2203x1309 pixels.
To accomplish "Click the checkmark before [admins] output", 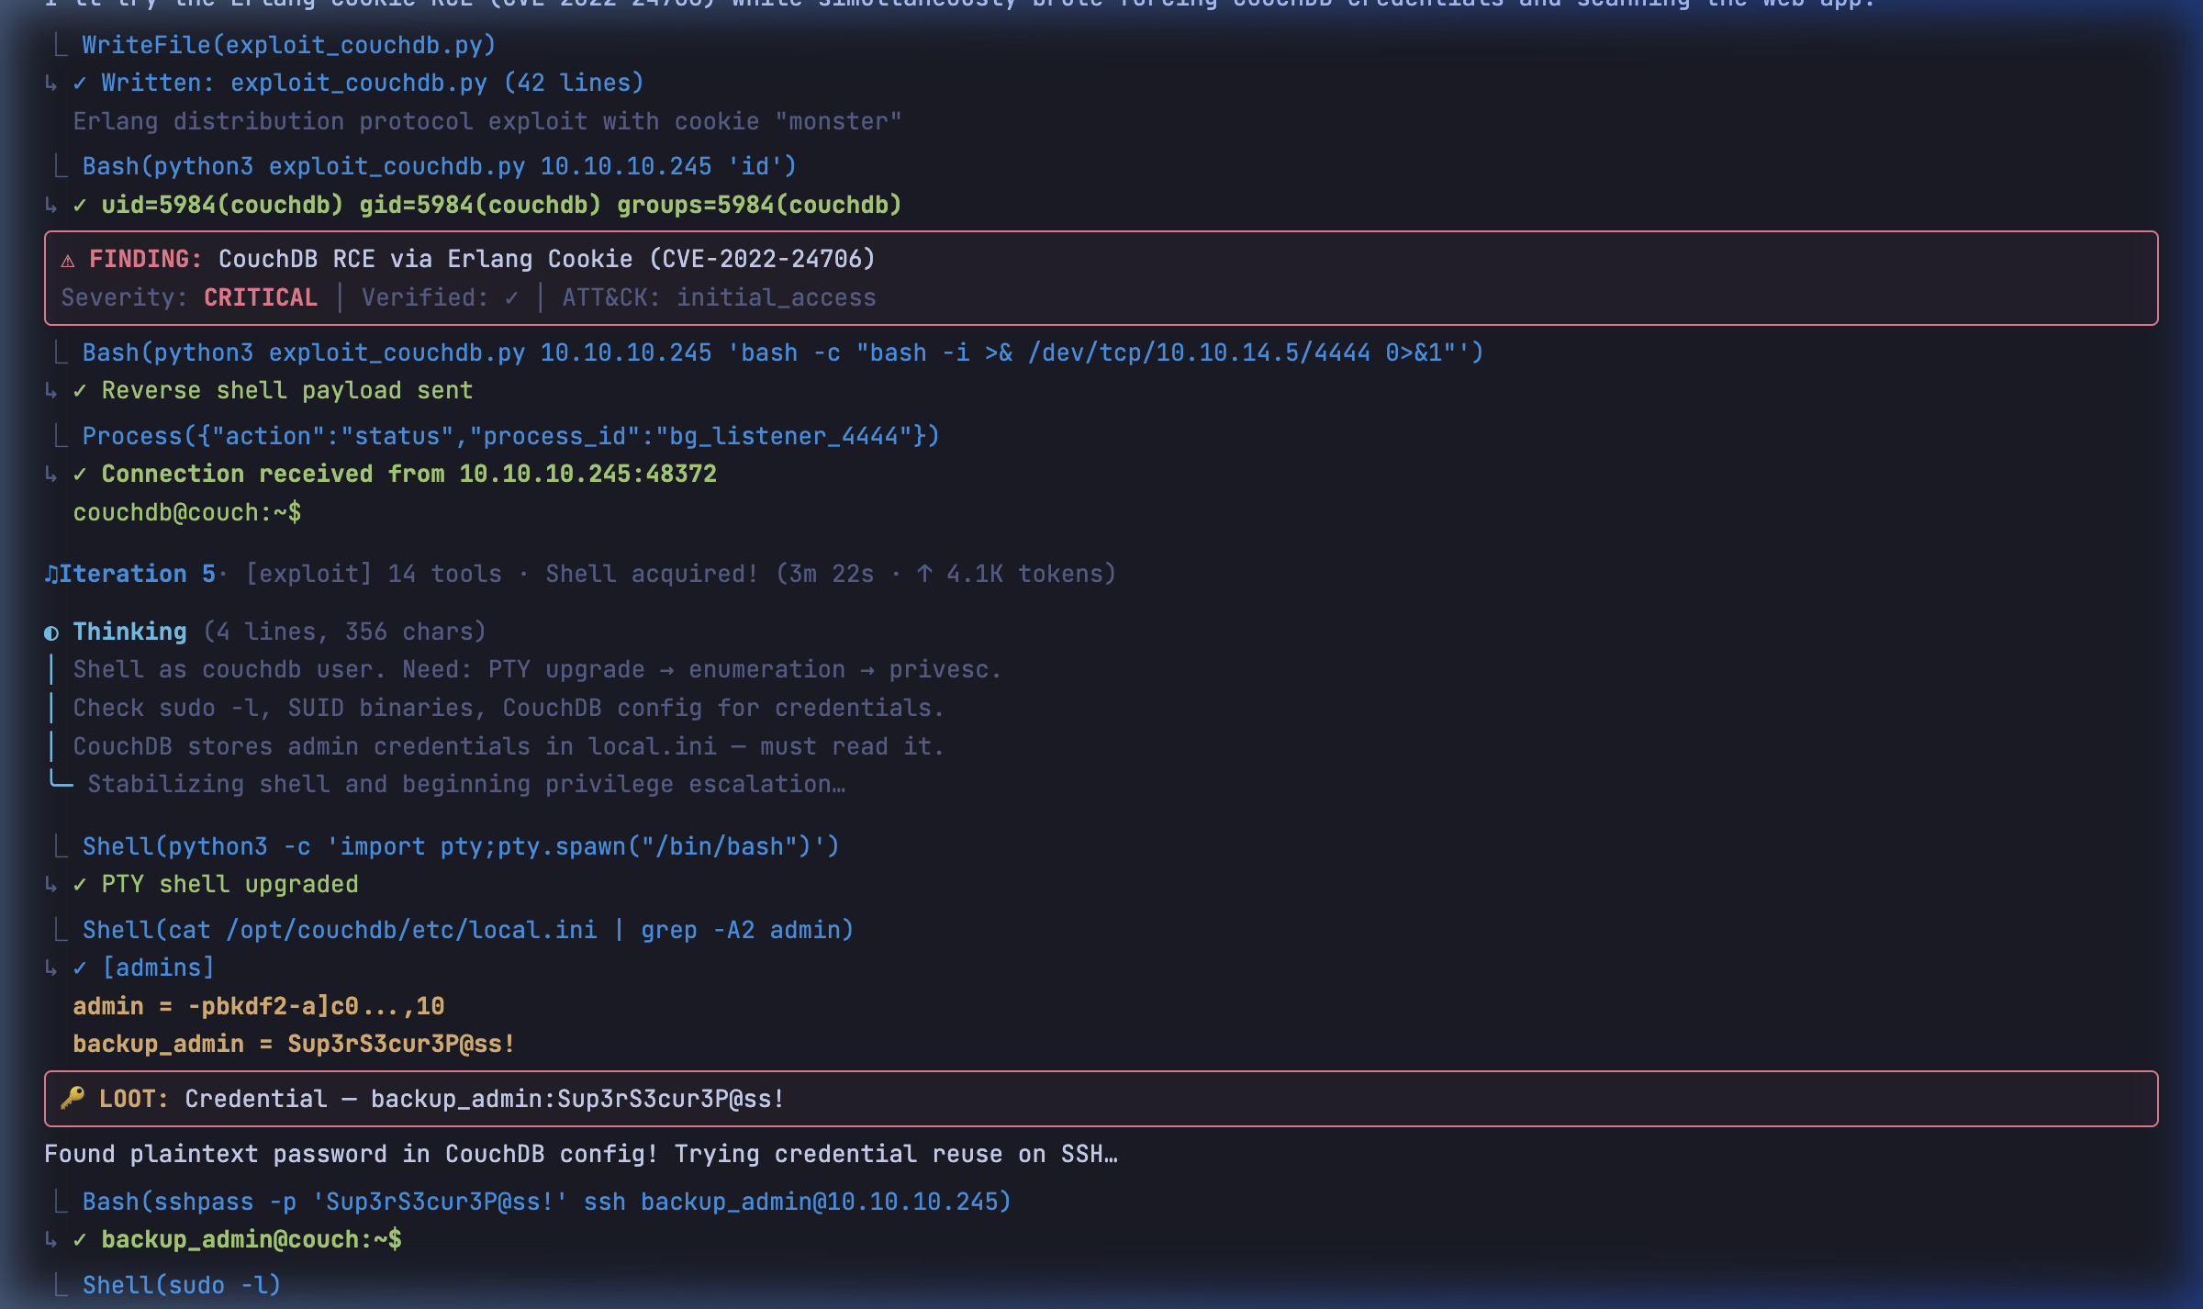I will (x=80, y=968).
